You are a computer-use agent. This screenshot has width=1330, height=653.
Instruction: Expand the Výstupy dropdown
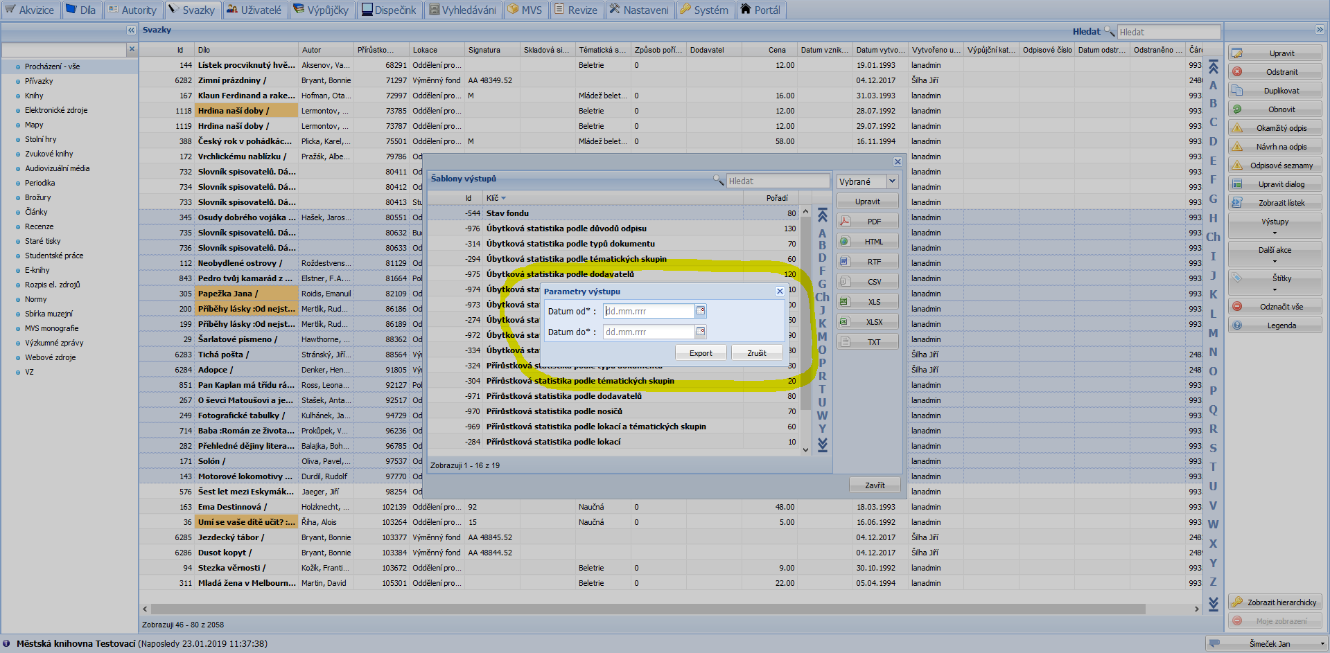tap(1275, 226)
